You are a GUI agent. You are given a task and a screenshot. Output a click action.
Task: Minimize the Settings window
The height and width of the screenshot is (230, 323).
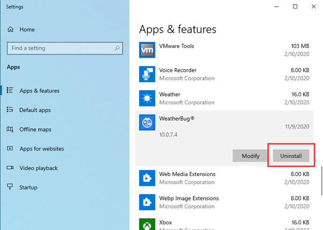(277, 7)
